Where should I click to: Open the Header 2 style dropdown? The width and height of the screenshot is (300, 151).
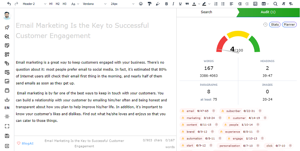[34, 4]
